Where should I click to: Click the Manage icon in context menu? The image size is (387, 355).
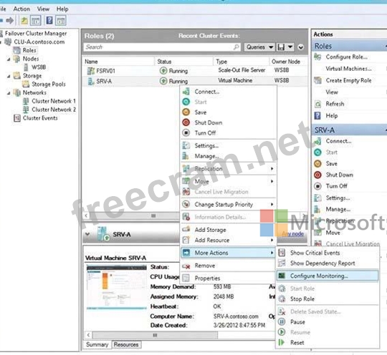(x=186, y=156)
